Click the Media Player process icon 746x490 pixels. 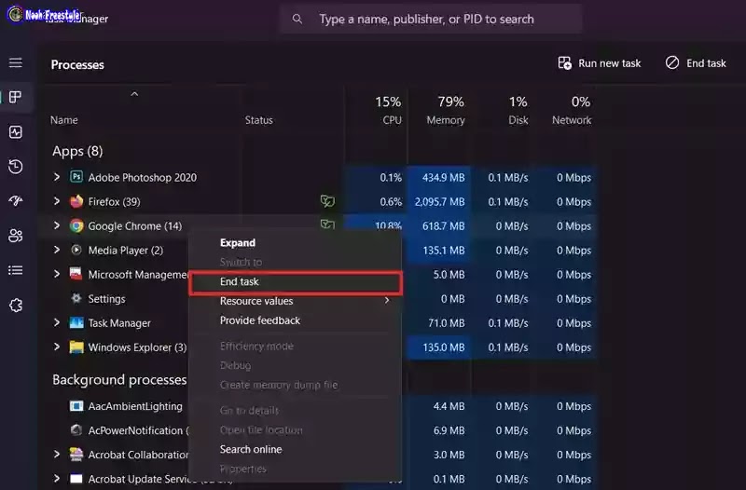(76, 250)
